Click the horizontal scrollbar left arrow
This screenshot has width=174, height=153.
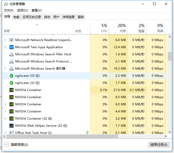coord(4,136)
